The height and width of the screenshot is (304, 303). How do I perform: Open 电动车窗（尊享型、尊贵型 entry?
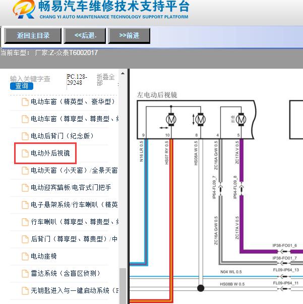[75, 119]
